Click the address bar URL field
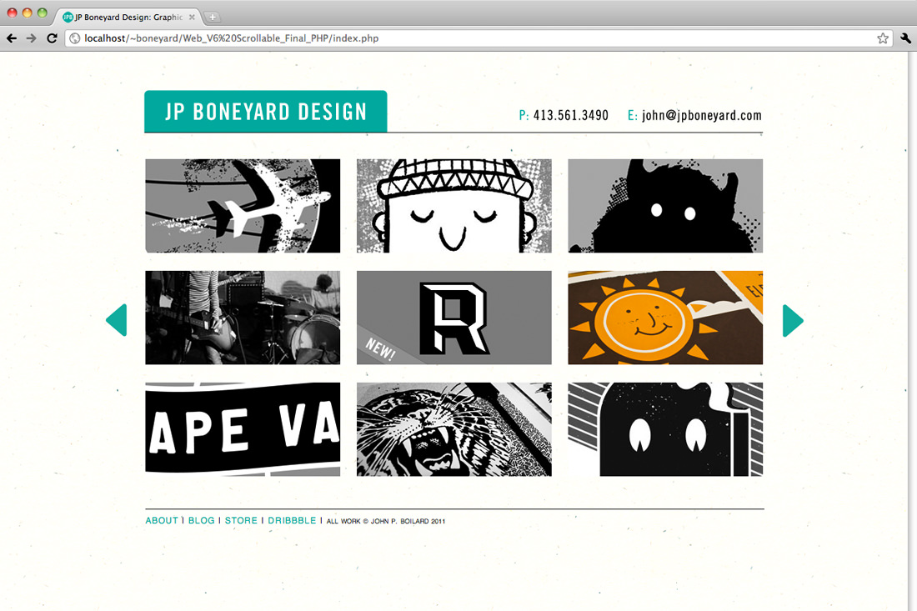917x611 pixels. 479,38
